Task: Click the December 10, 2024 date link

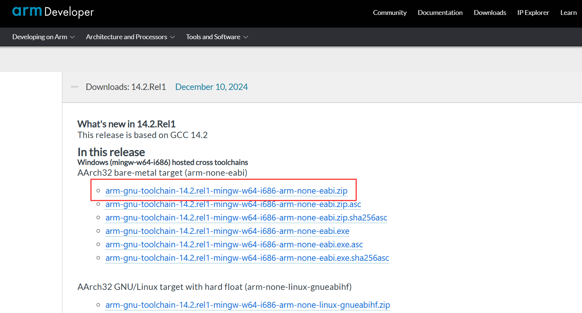Action: (211, 87)
